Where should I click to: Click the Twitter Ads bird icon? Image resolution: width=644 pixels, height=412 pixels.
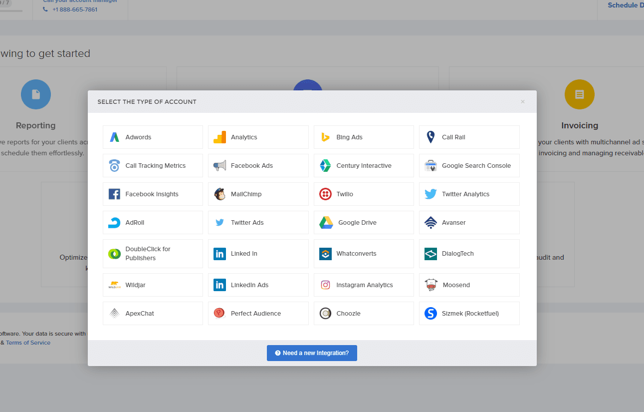coord(219,223)
